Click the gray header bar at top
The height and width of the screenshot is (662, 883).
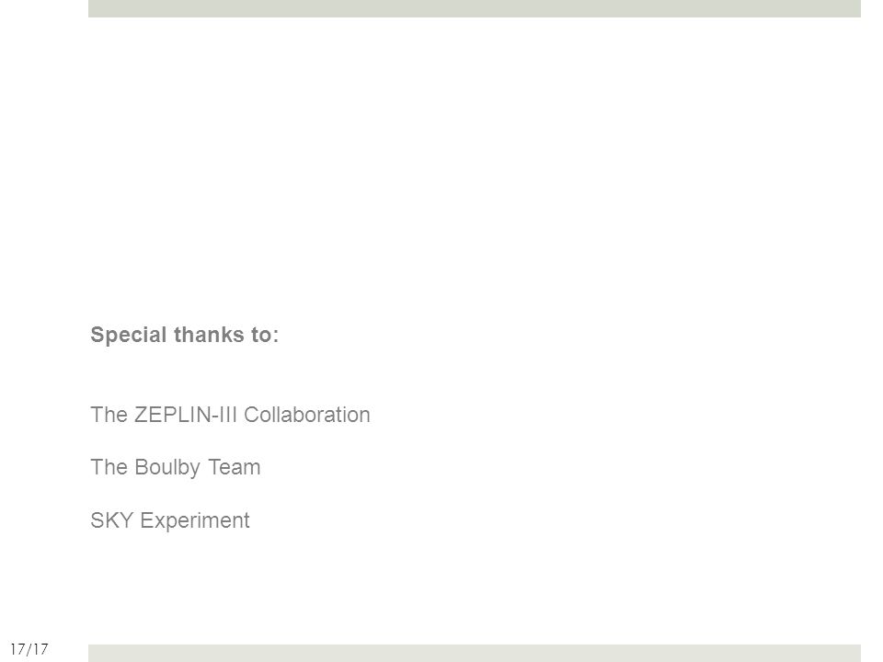click(x=475, y=8)
